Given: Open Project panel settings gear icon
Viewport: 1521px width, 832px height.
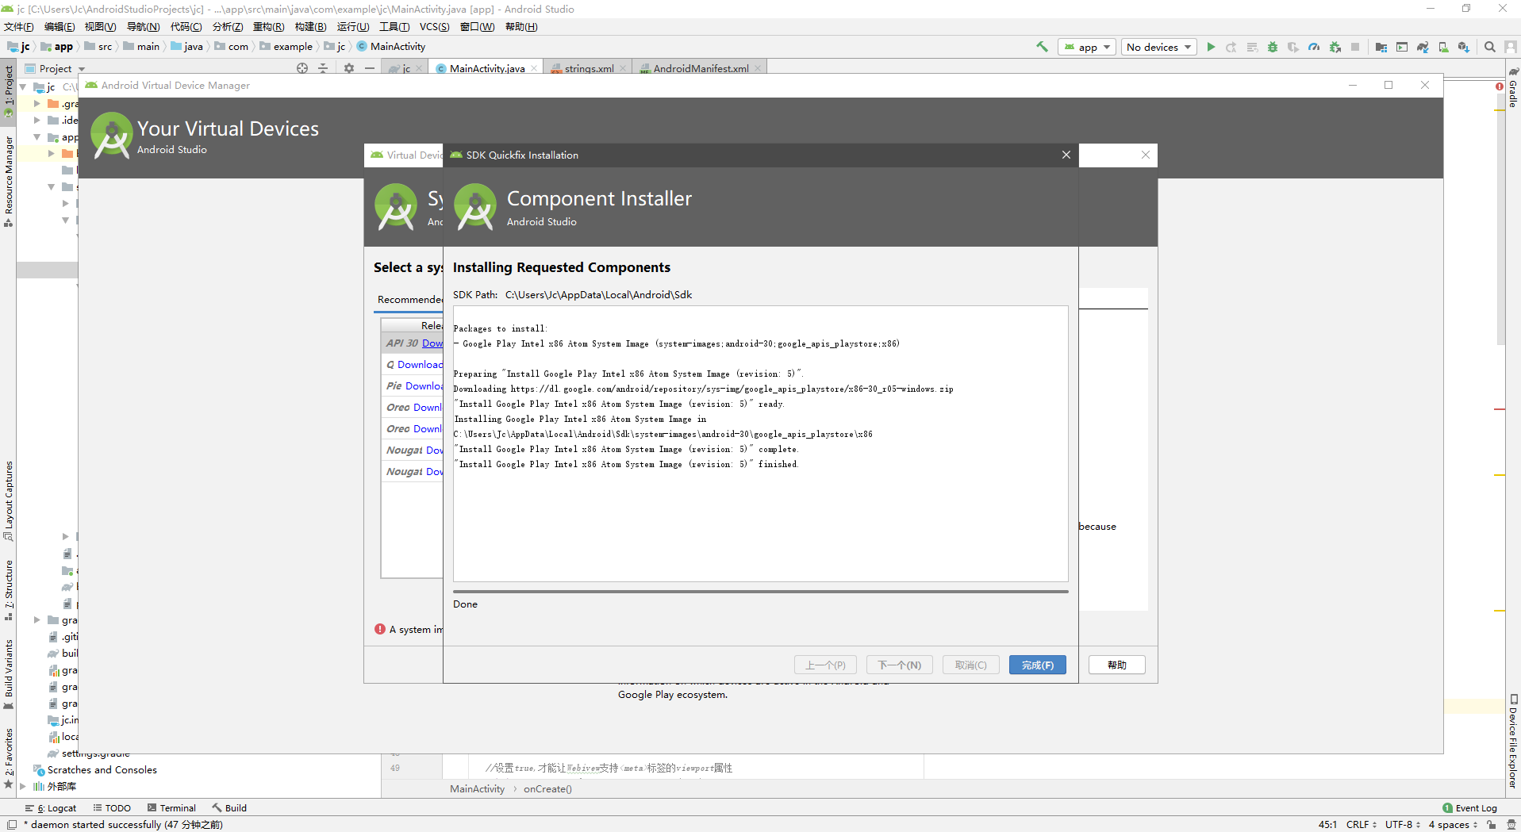Looking at the screenshot, I should [349, 68].
